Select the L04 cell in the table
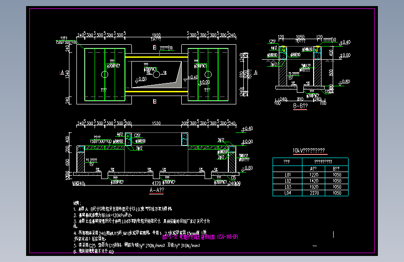Screen dimensions: 404x262 pos(288,193)
